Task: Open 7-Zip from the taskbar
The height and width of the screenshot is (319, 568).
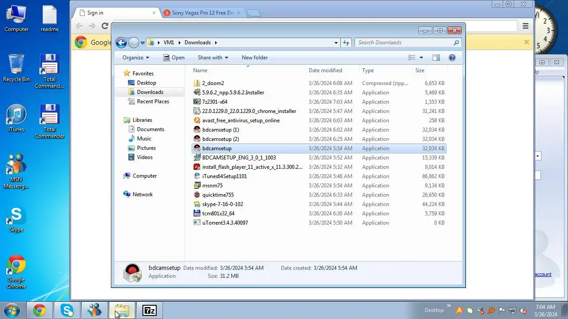Action: click(150, 310)
